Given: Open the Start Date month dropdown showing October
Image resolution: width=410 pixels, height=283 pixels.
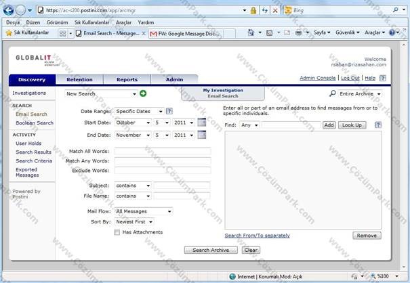Looking at the screenshot, I should tap(133, 123).
